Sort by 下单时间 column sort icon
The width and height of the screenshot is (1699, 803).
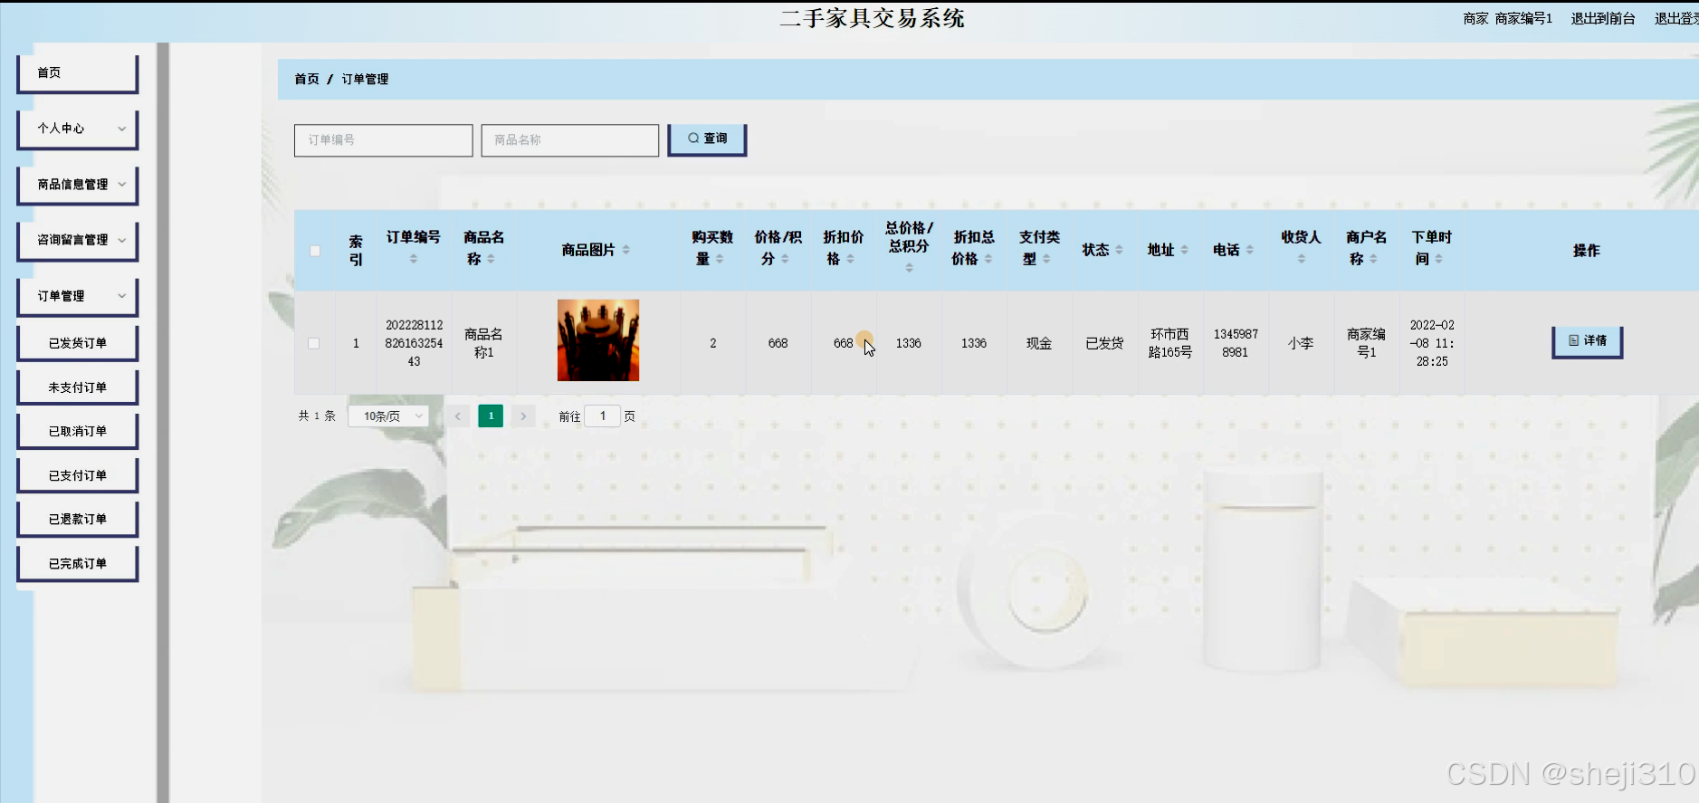[1438, 259]
